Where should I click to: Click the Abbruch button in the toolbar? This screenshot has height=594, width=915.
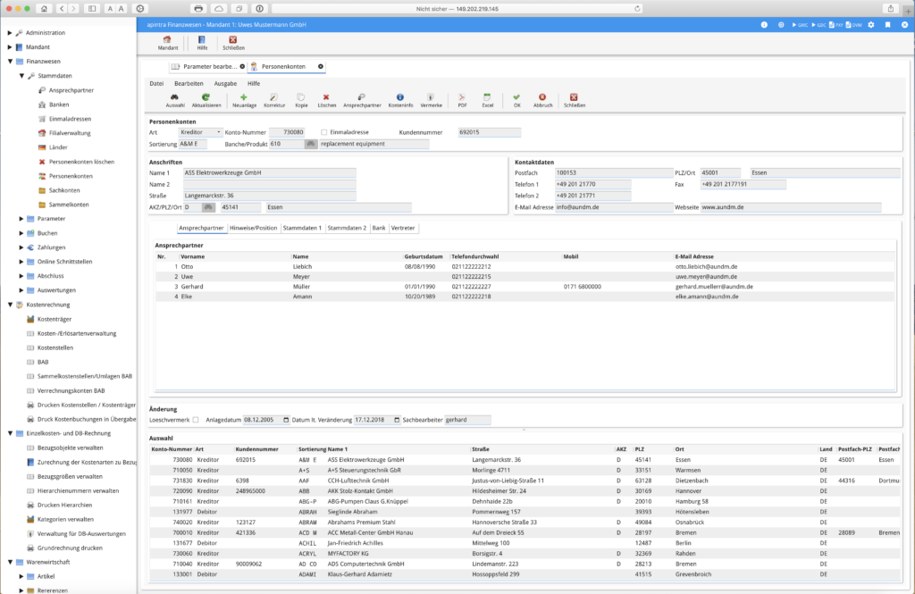tap(542, 97)
